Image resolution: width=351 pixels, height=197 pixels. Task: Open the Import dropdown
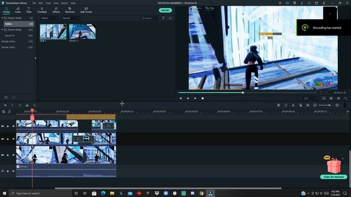49,18
